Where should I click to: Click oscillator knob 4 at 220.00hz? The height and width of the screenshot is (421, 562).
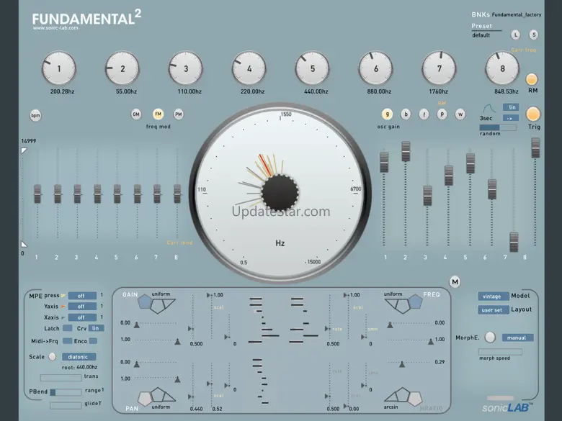(x=249, y=68)
